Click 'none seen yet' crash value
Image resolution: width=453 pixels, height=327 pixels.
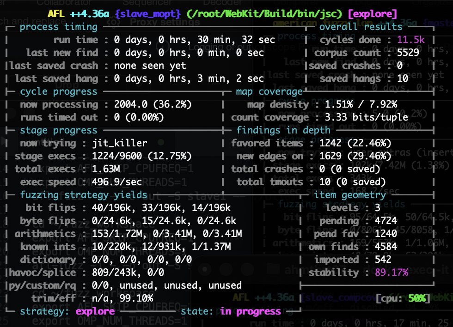(150, 66)
